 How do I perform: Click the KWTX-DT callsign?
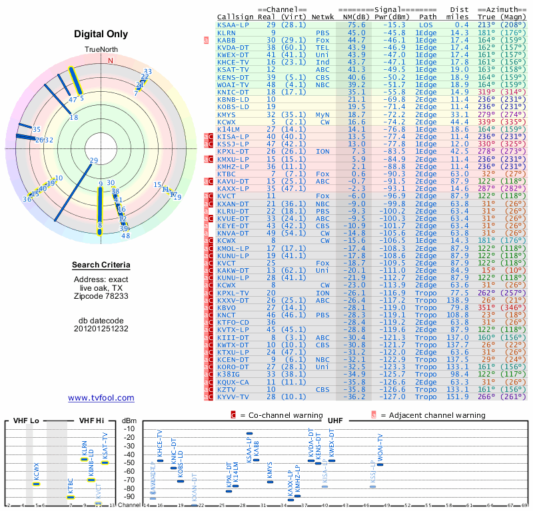pos(233,345)
